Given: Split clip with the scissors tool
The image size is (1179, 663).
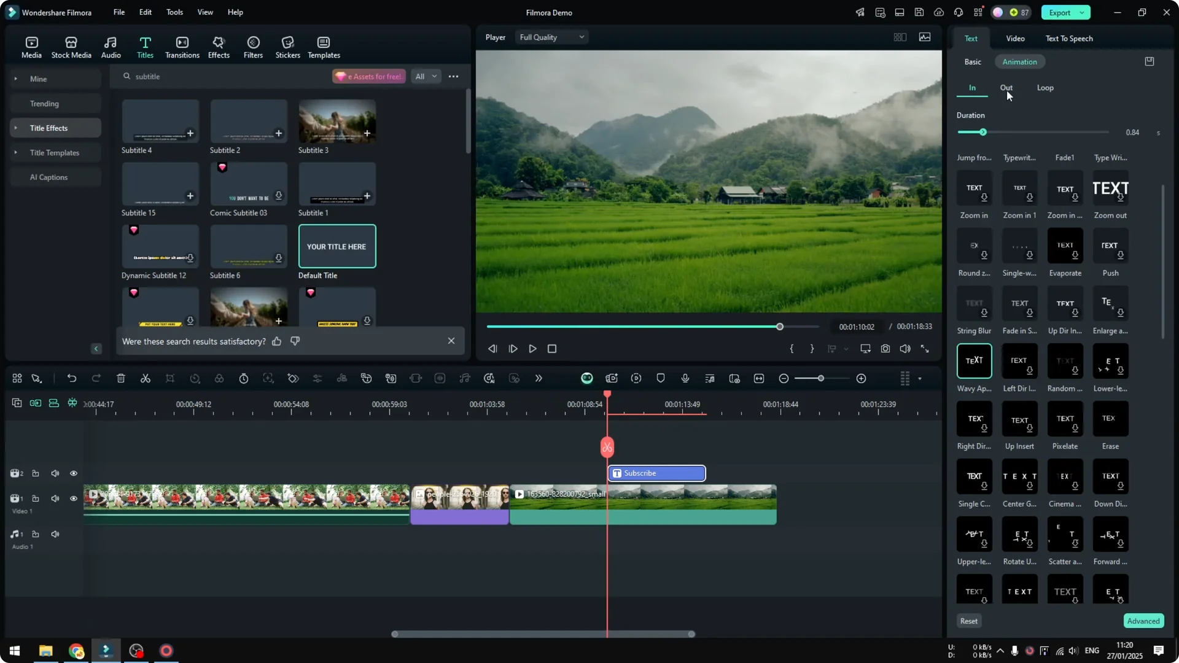Looking at the screenshot, I should pyautogui.click(x=146, y=378).
